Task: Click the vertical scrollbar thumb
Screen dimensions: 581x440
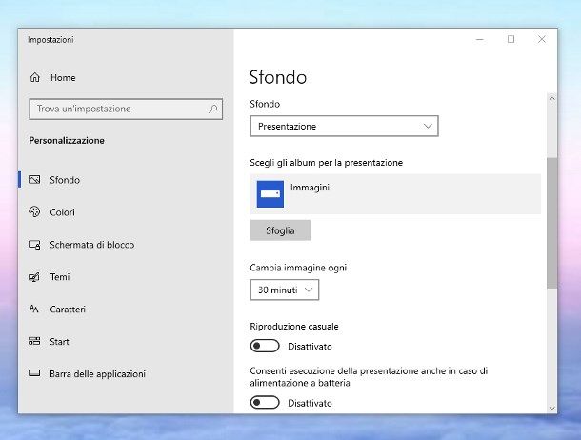Action: tap(552, 223)
